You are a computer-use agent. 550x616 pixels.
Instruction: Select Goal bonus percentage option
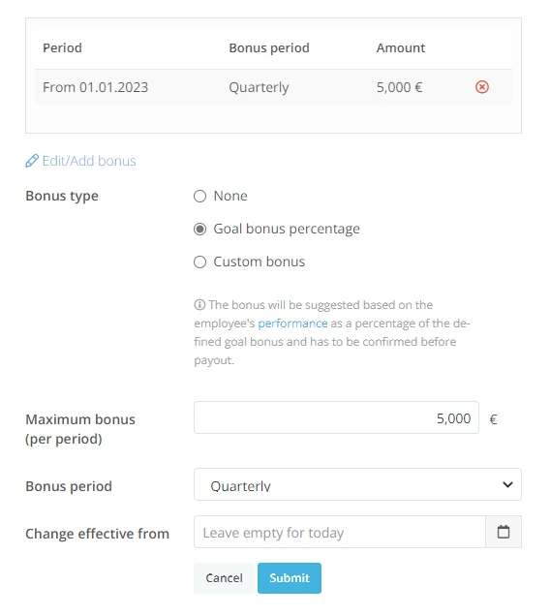pyautogui.click(x=200, y=229)
